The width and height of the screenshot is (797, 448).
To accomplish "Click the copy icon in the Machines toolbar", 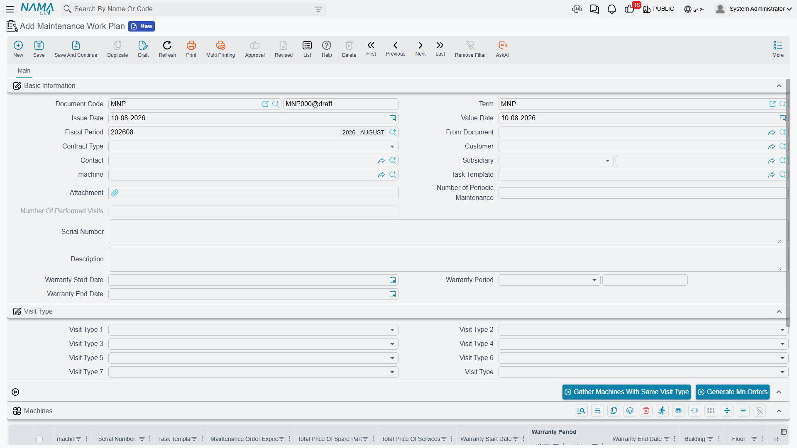I will 614,411.
